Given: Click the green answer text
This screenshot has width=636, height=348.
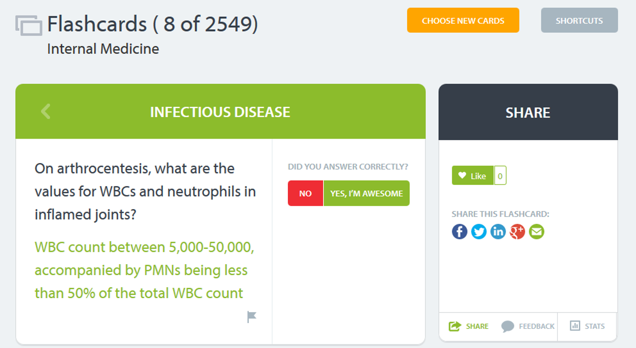Looking at the screenshot, I should tap(144, 270).
